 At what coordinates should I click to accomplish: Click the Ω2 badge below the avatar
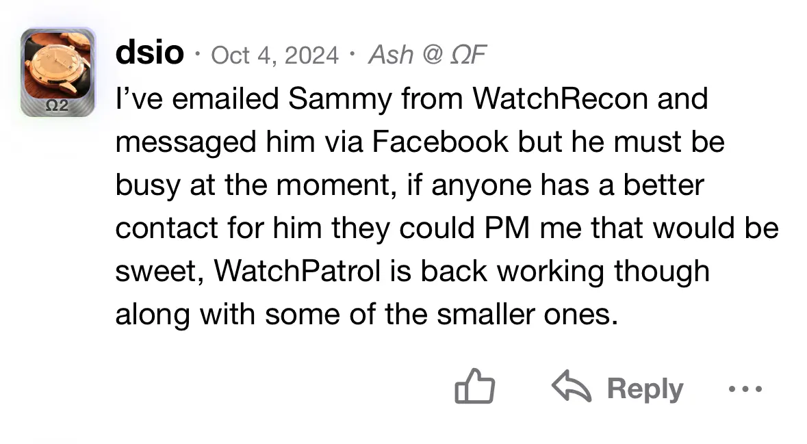58,106
